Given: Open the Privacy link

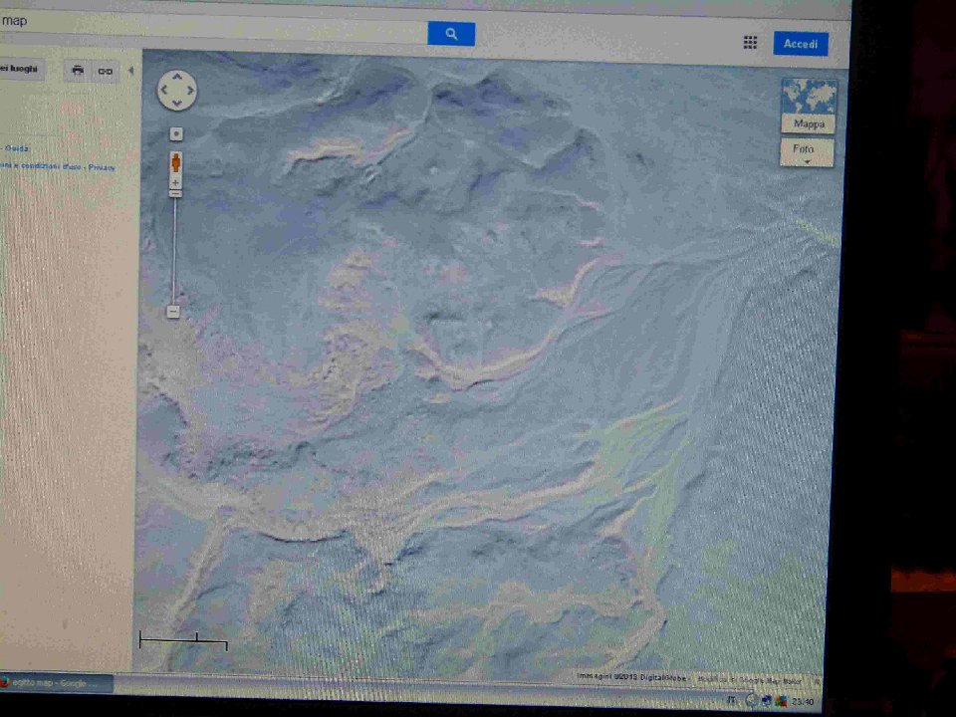Looking at the screenshot, I should 102,167.
